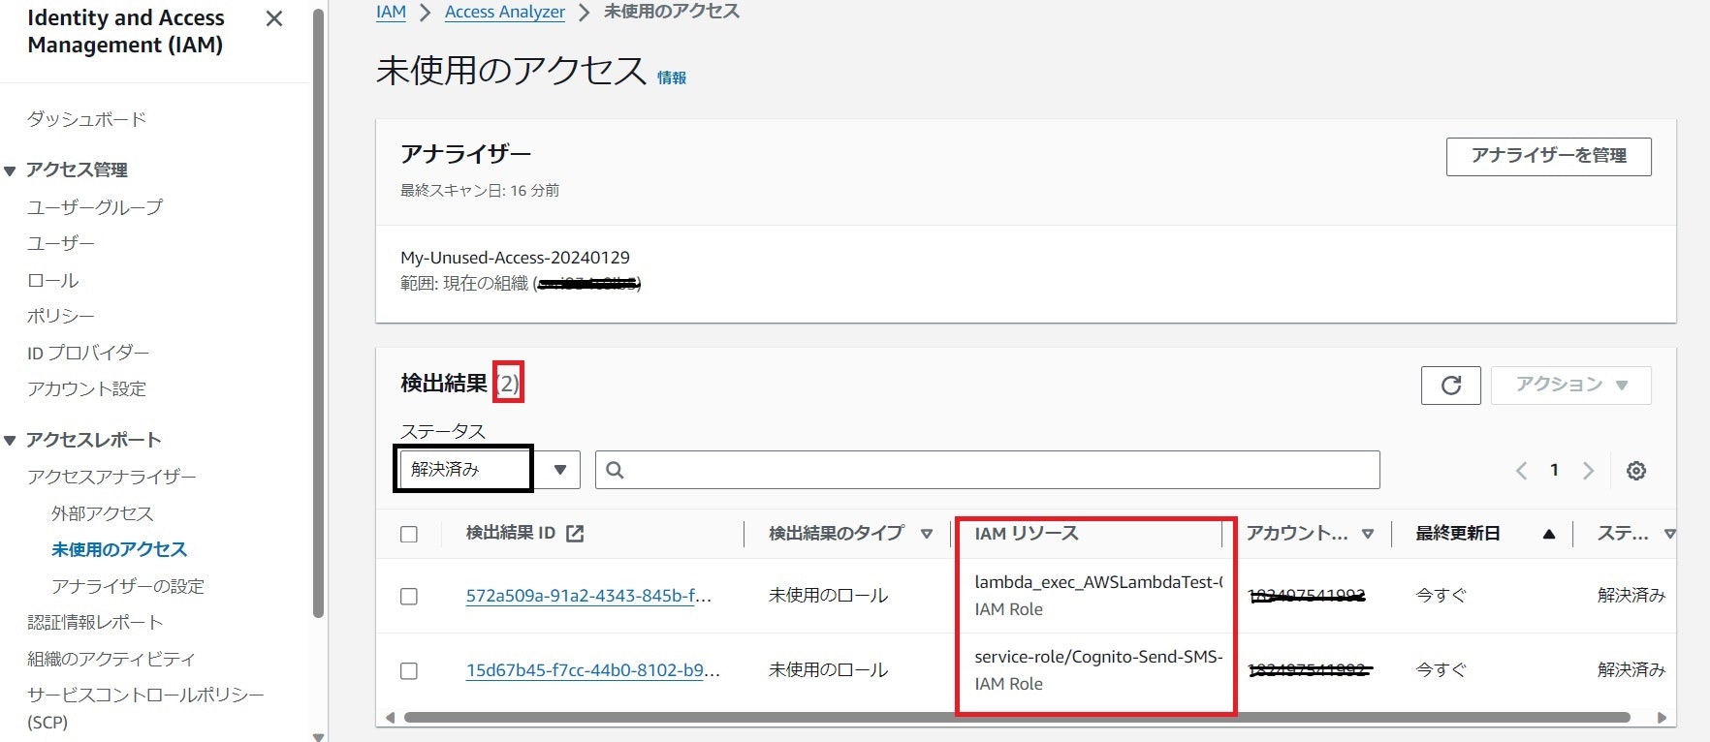Open アカウント設定 in the sidebar
Image resolution: width=1710 pixels, height=742 pixels.
87,389
